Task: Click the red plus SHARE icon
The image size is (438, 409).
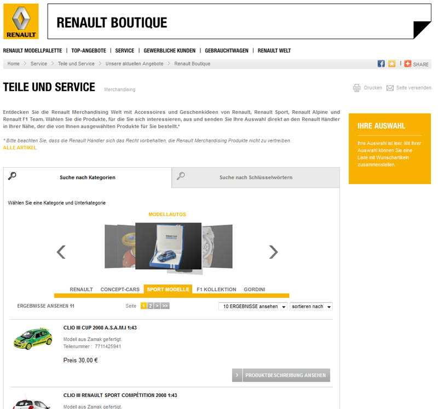Action: point(407,64)
